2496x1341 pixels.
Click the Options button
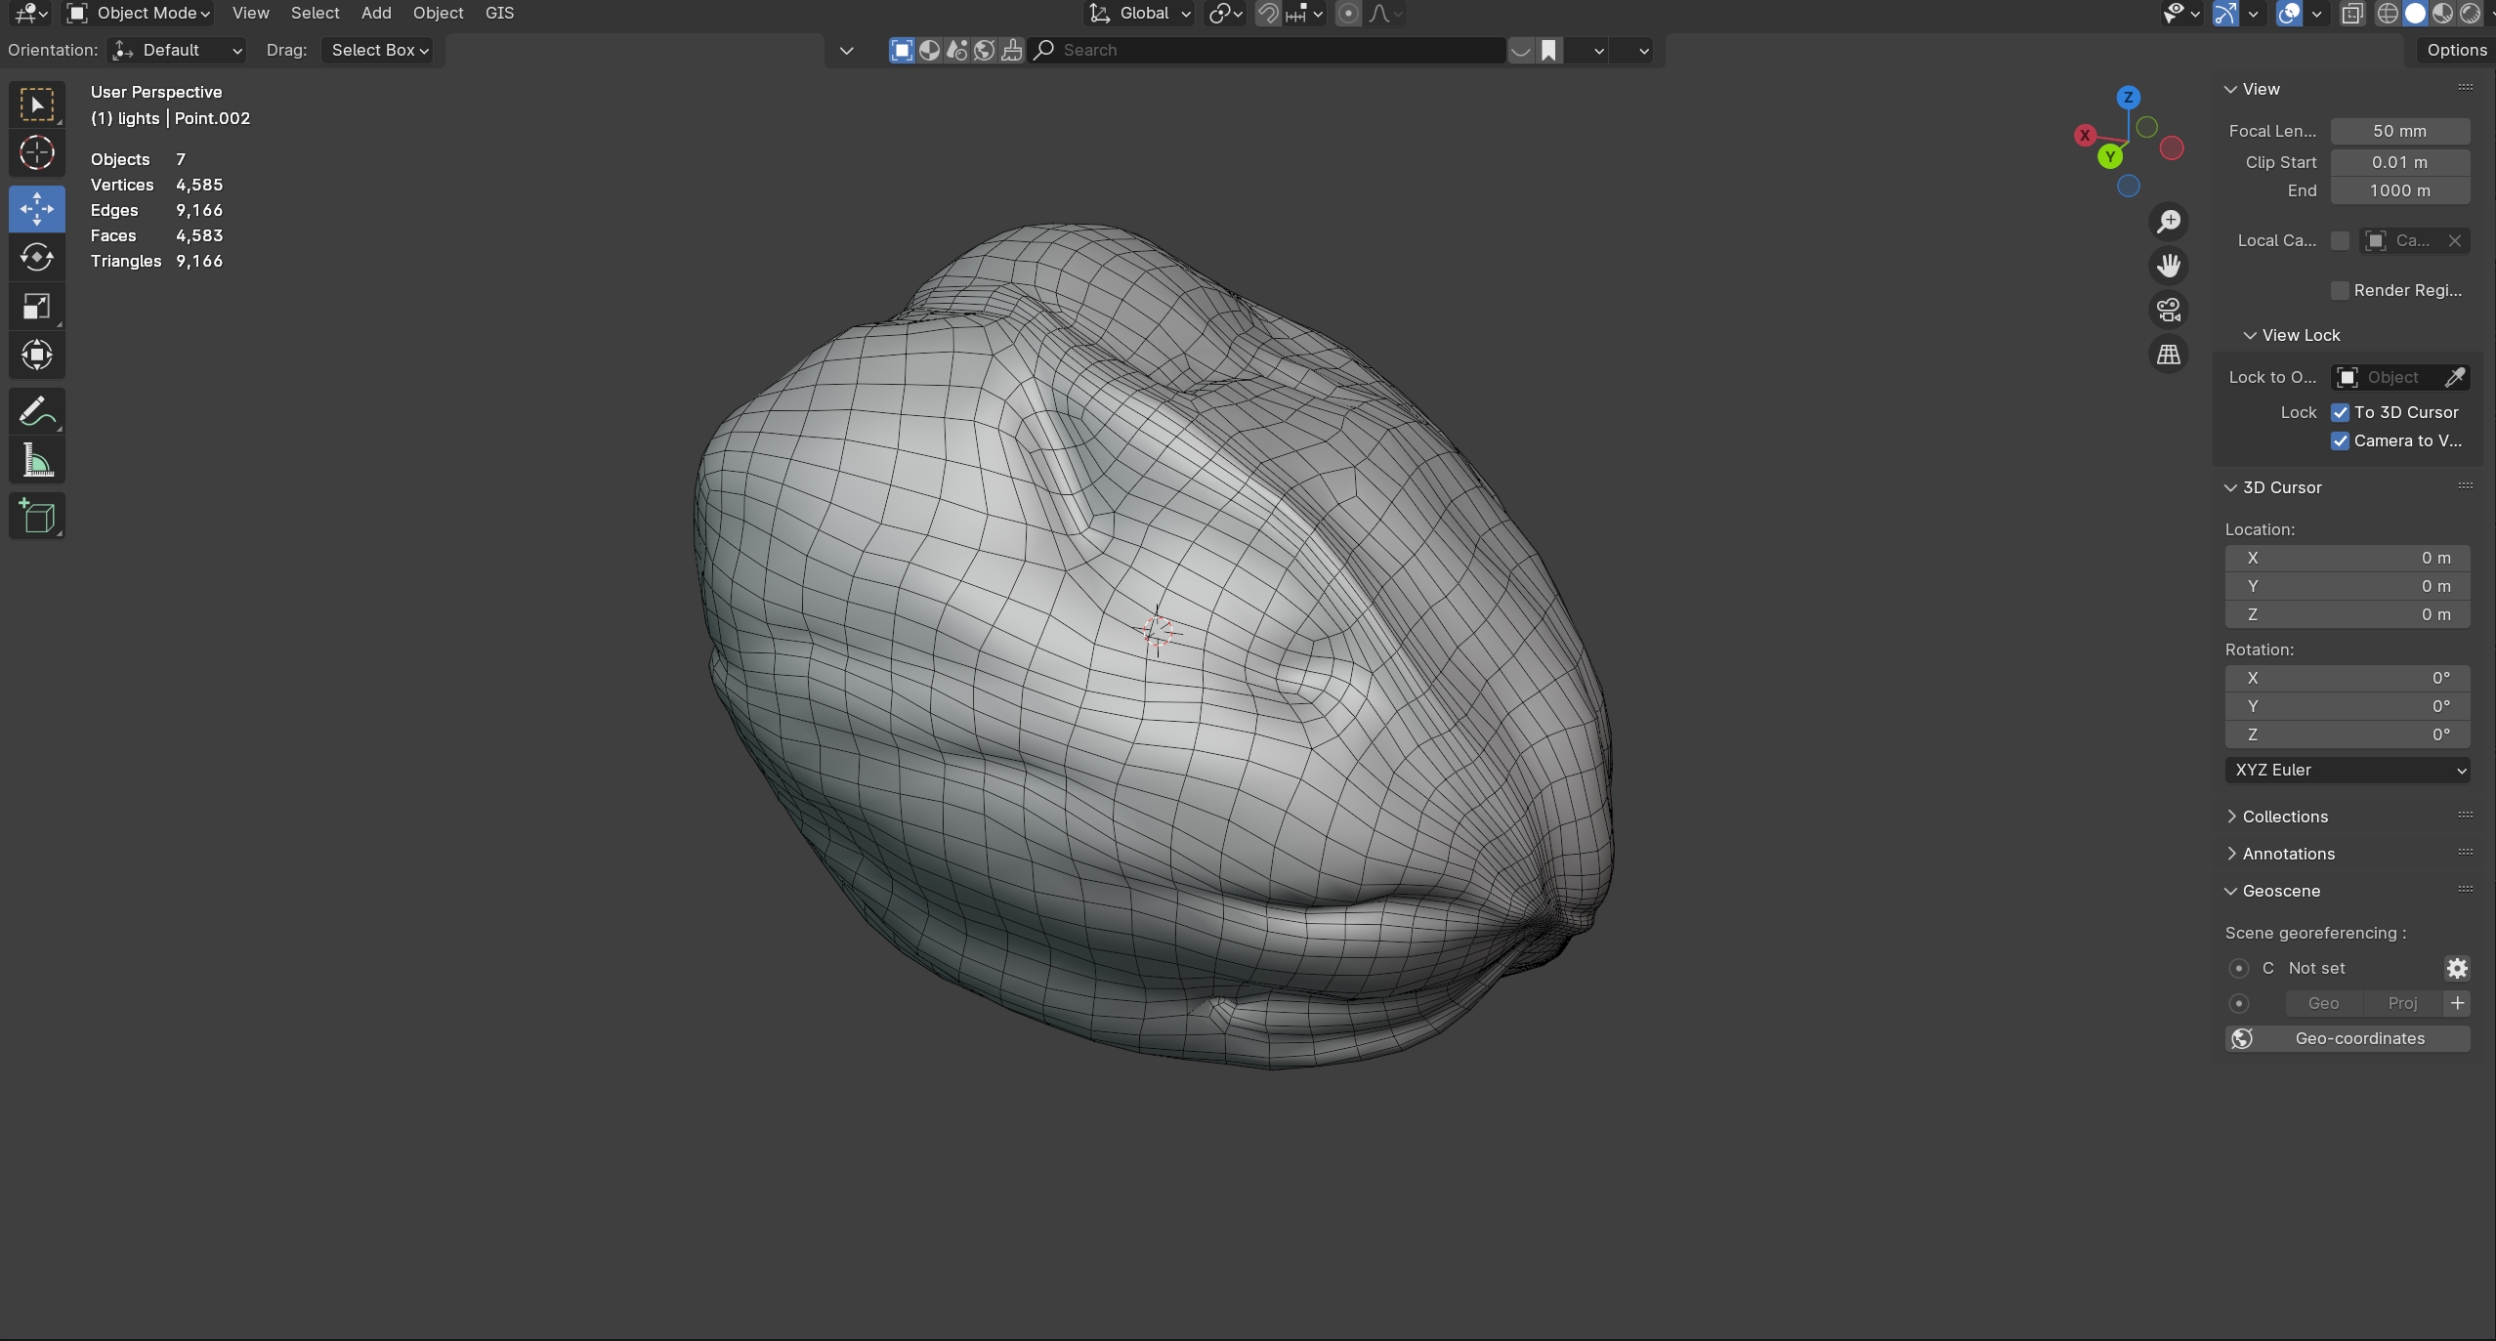point(2456,50)
